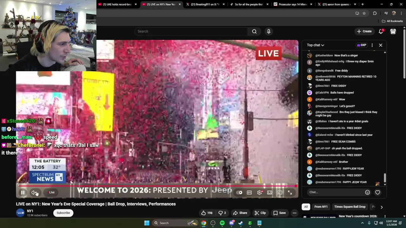The width and height of the screenshot is (406, 228).
Task: Select the From NY1 chip
Action: (321, 207)
